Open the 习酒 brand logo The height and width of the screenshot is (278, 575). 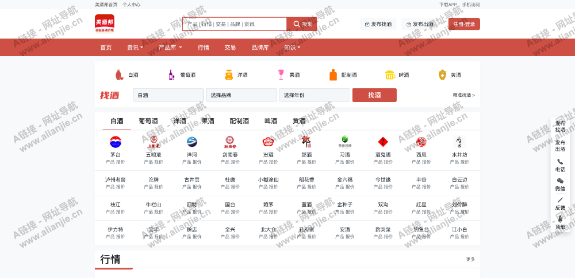coord(344,142)
